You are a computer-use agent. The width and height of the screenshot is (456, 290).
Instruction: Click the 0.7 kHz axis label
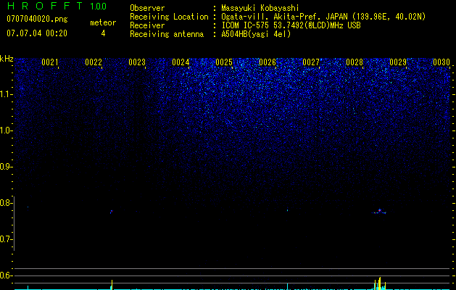(6, 239)
